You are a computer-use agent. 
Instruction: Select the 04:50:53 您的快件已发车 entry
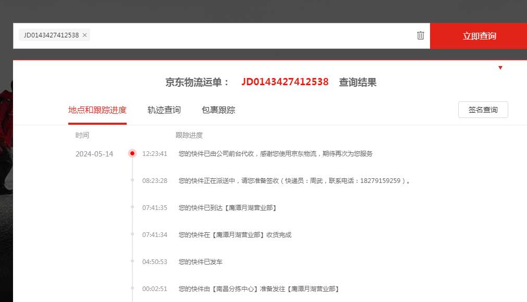click(201, 262)
